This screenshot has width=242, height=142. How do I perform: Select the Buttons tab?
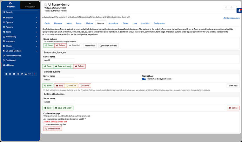click(101, 23)
